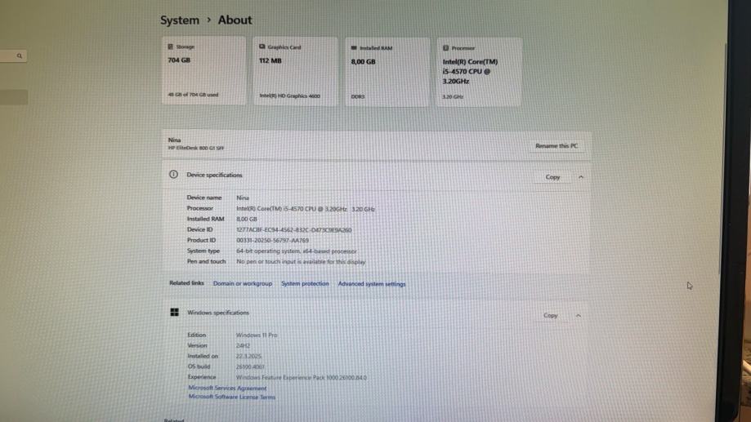Click the Installed RAM chip icon
This screenshot has width=751, height=422.
click(354, 48)
